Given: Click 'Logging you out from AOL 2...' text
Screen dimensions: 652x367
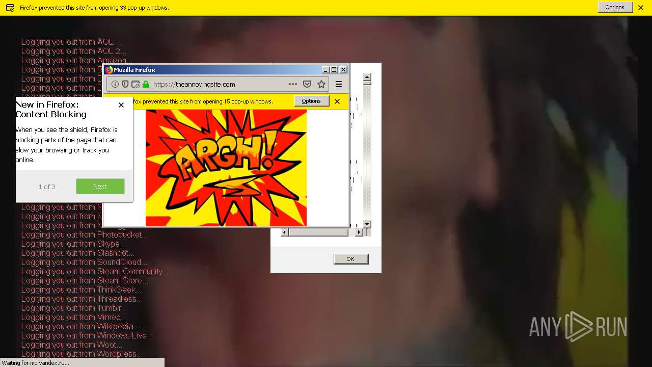Looking at the screenshot, I should [x=73, y=51].
